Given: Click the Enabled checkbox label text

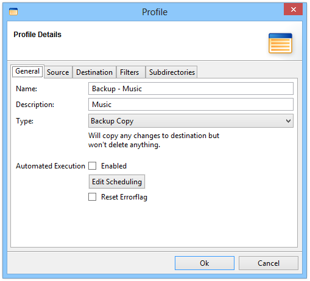Looking at the screenshot, I should pyautogui.click(x=114, y=166).
